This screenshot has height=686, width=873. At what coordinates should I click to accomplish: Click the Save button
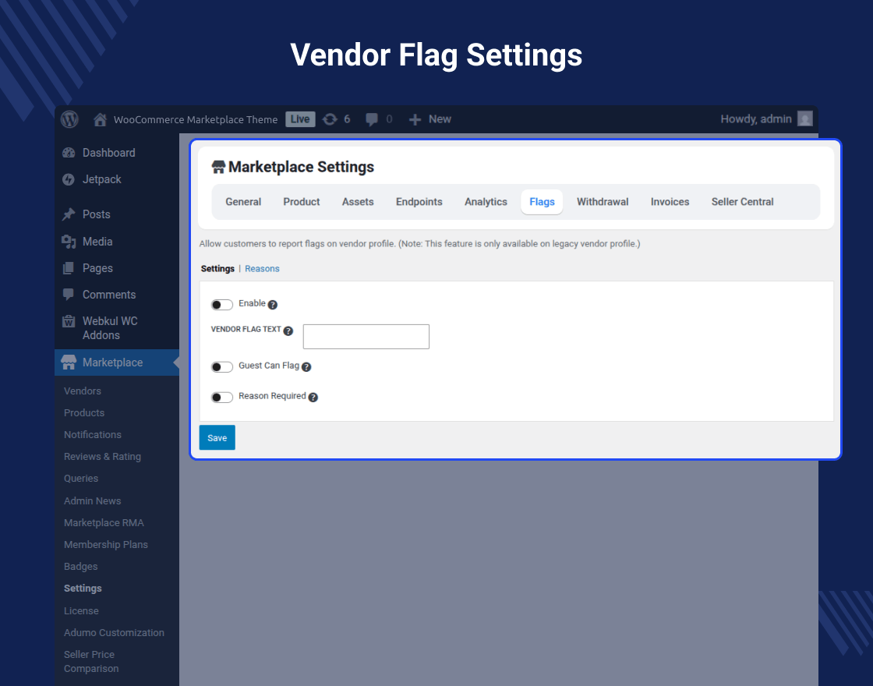pos(217,437)
